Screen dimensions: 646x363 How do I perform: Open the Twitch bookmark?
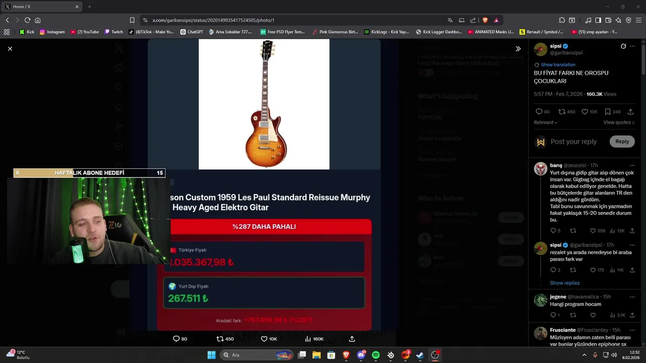coord(114,32)
